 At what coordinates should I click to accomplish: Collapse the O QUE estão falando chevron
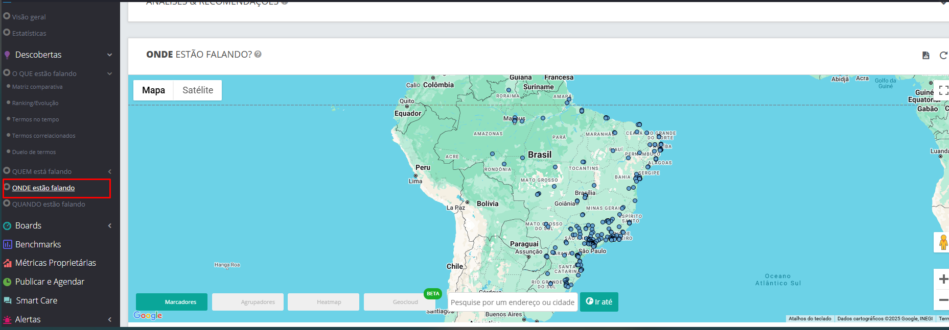109,74
